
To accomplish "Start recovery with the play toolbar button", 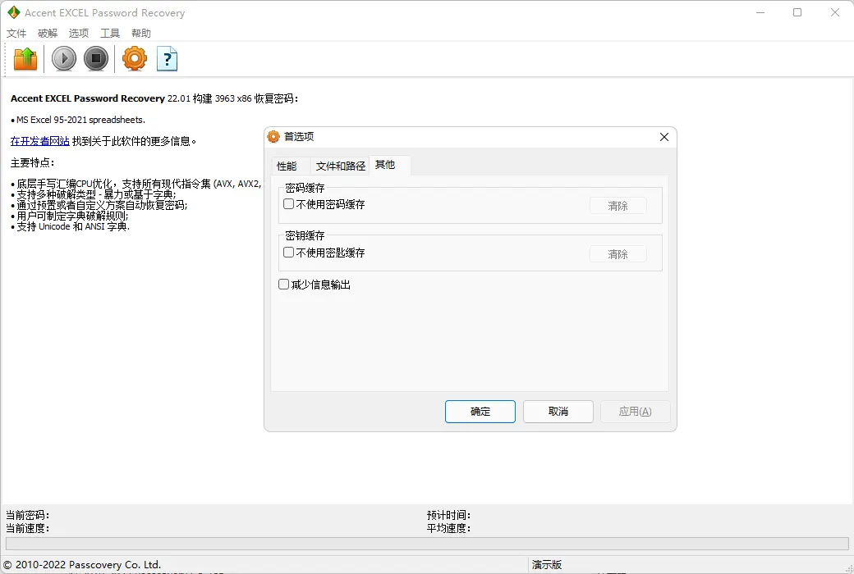I will pos(64,59).
